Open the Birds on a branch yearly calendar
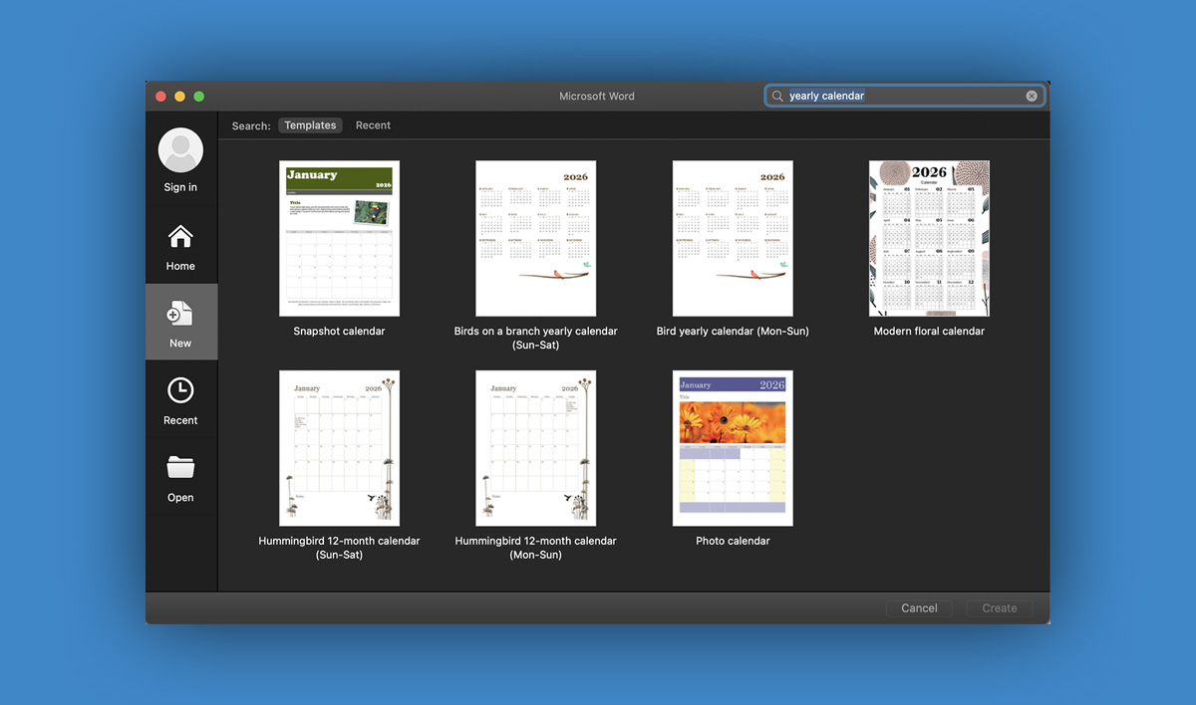Image resolution: width=1196 pixels, height=705 pixels. tap(535, 238)
